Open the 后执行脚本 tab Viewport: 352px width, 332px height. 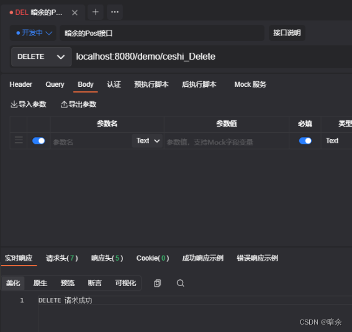point(199,84)
